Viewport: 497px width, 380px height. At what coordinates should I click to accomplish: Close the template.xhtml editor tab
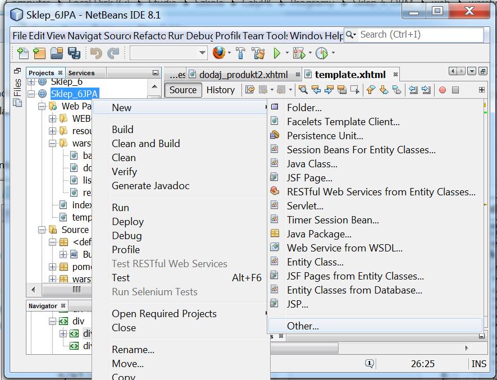395,75
